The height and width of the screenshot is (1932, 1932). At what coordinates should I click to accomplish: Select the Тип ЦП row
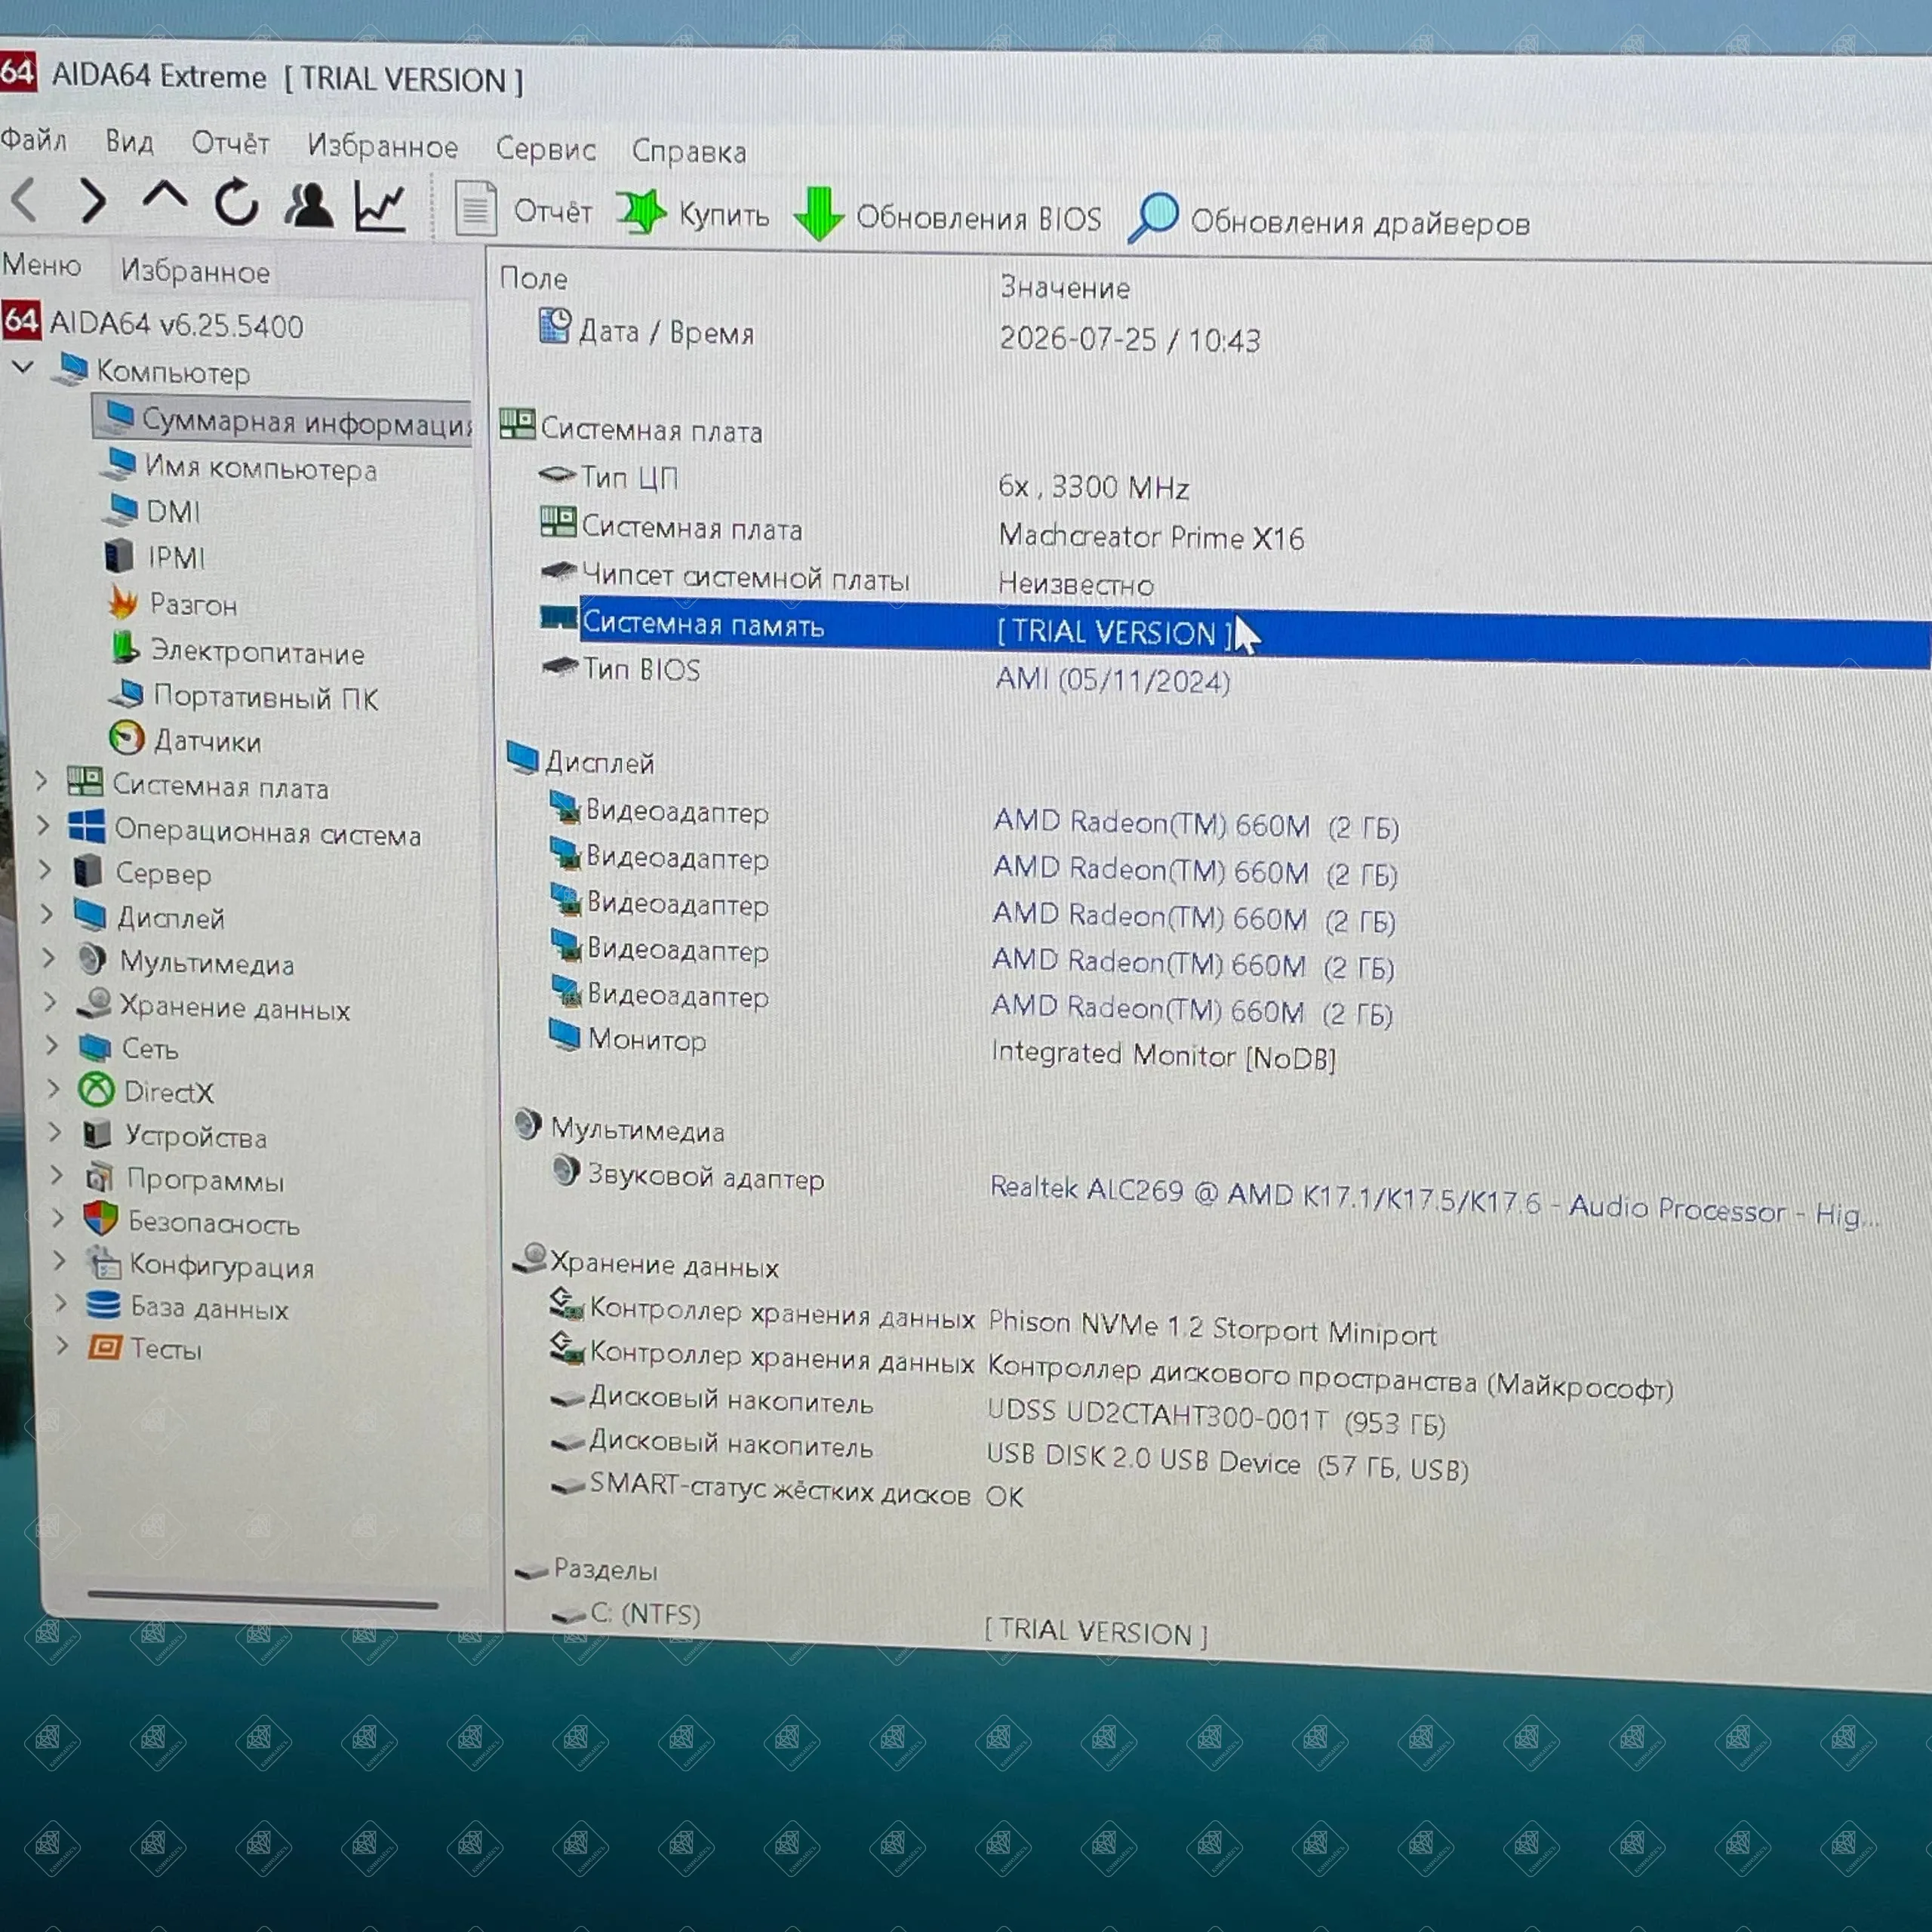(864, 482)
